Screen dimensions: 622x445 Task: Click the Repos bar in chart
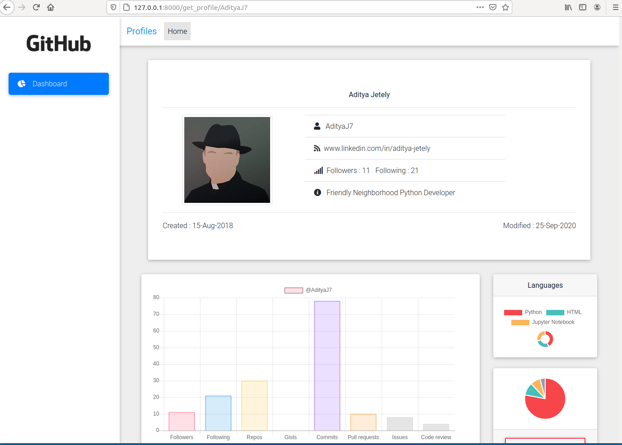coord(254,406)
